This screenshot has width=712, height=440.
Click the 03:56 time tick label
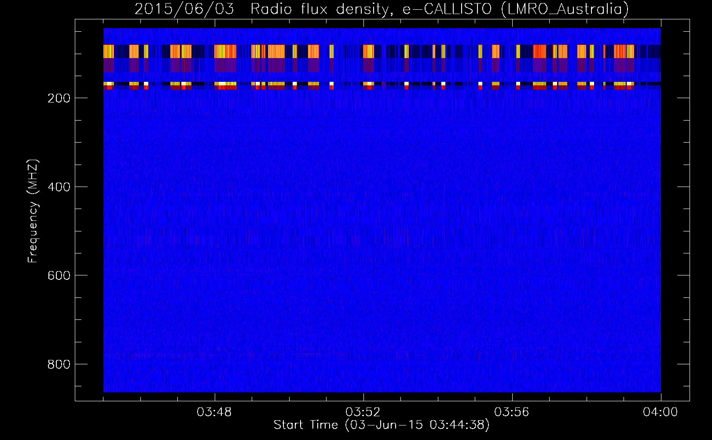[512, 412]
